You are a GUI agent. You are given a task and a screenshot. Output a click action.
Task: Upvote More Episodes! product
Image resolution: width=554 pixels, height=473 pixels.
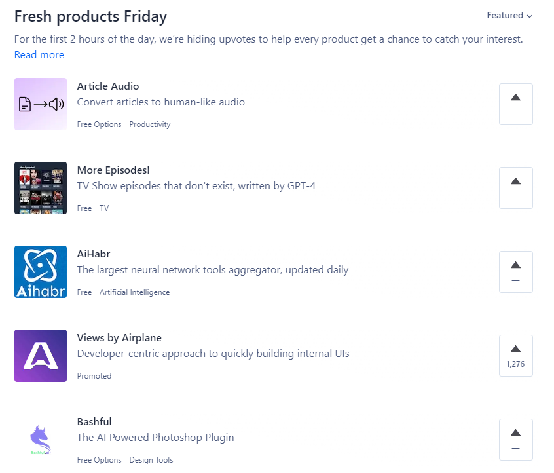(x=515, y=188)
